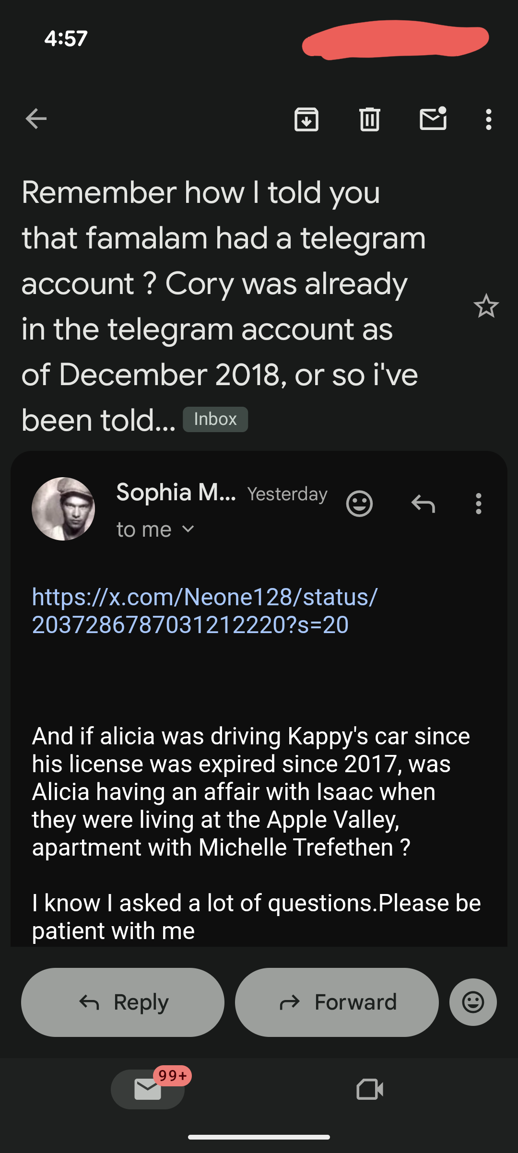Tap the emoji reaction button beside Forward
This screenshot has width=518, height=1153.
[x=473, y=1002]
